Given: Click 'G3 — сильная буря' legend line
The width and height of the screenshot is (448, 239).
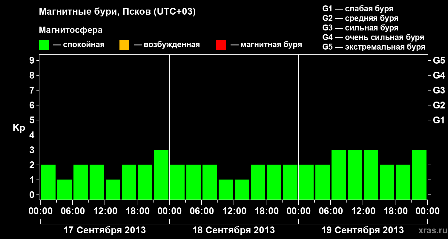Looking at the screenshot, I should [360, 28].
